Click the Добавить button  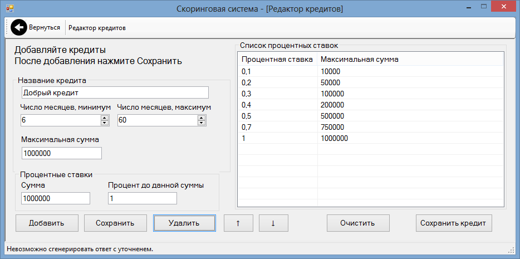coord(47,223)
